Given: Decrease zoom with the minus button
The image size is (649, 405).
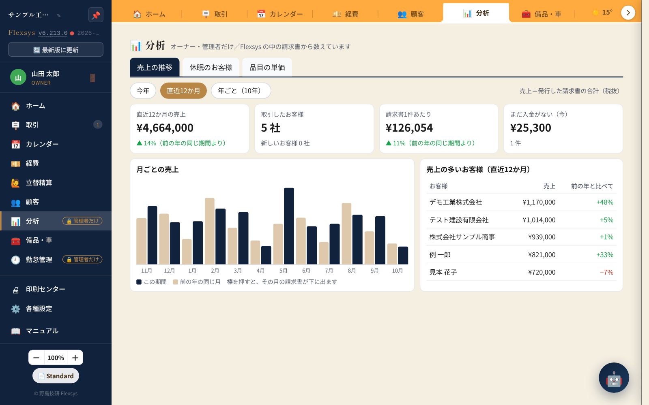Looking at the screenshot, I should [x=37, y=358].
